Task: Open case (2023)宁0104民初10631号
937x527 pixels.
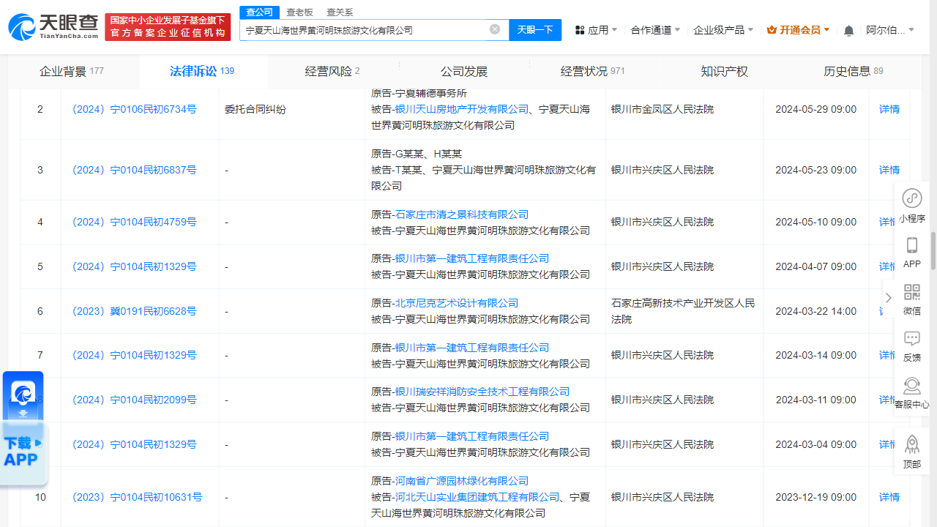Action: [137, 497]
